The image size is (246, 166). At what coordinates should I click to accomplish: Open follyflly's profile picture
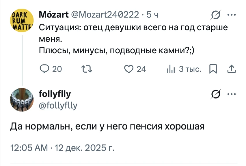pyautogui.click(x=22, y=99)
